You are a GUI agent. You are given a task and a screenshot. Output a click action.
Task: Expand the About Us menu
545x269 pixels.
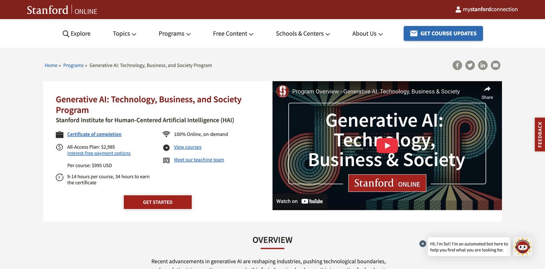367,34
